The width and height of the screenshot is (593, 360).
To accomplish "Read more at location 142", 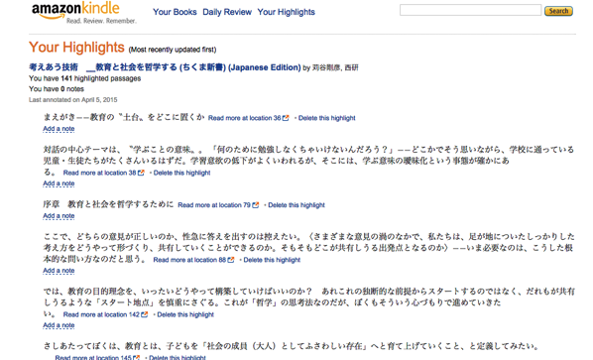I will click(x=101, y=314).
